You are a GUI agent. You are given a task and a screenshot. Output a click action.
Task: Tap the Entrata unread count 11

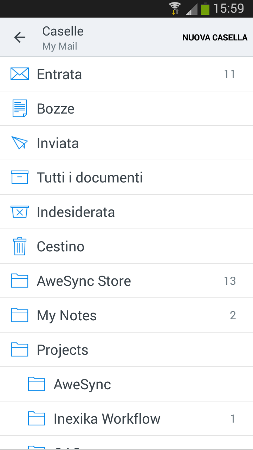[x=229, y=74]
